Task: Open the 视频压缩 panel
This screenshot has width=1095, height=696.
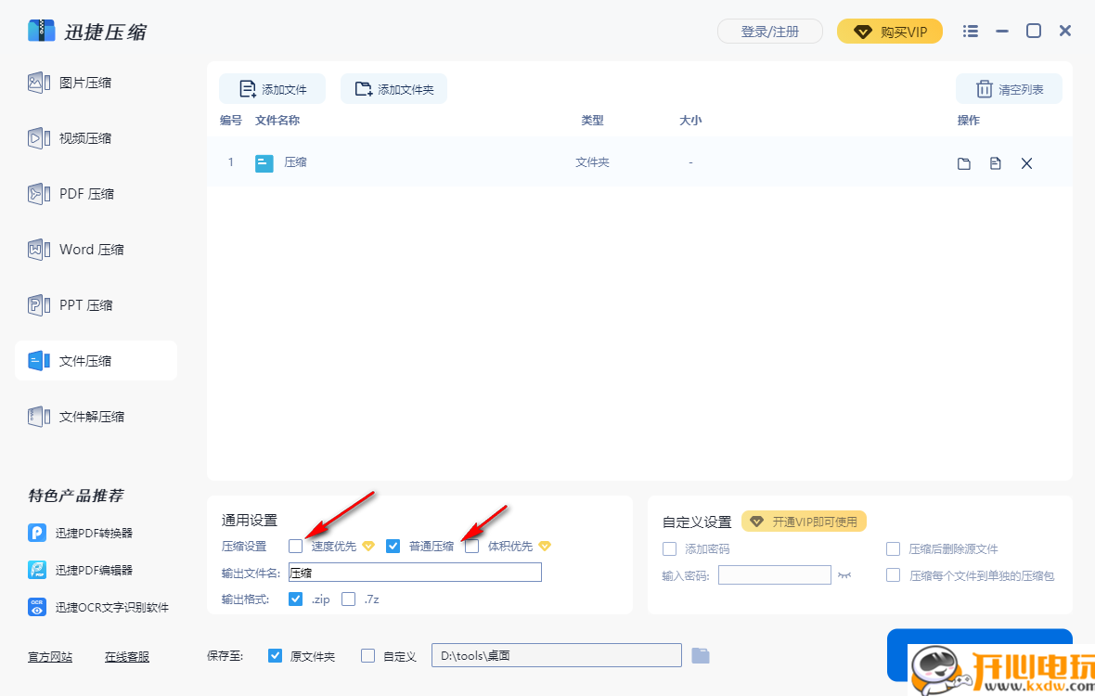Action: click(84, 137)
